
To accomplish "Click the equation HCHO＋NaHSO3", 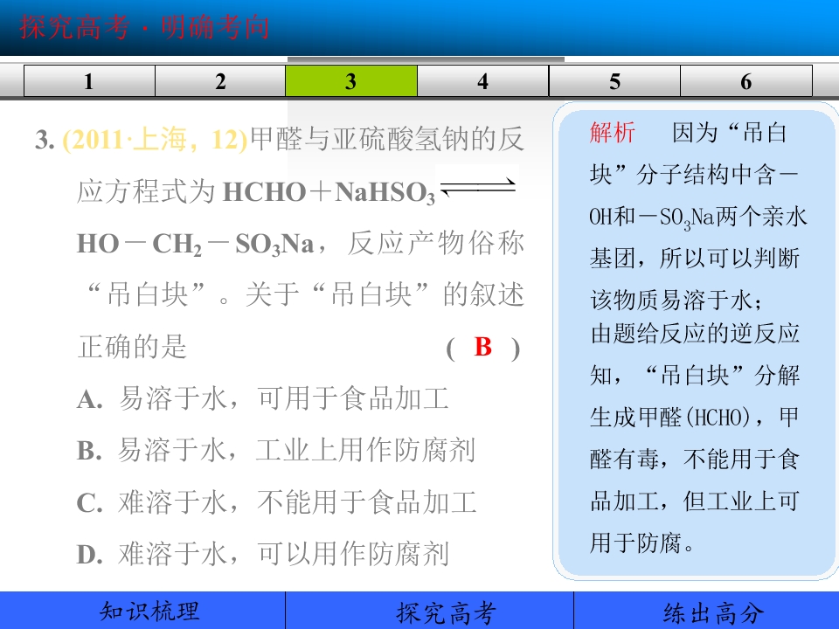I will click(329, 191).
